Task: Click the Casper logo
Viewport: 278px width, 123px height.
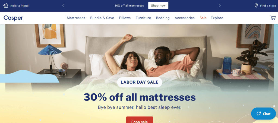Action: pos(13,18)
